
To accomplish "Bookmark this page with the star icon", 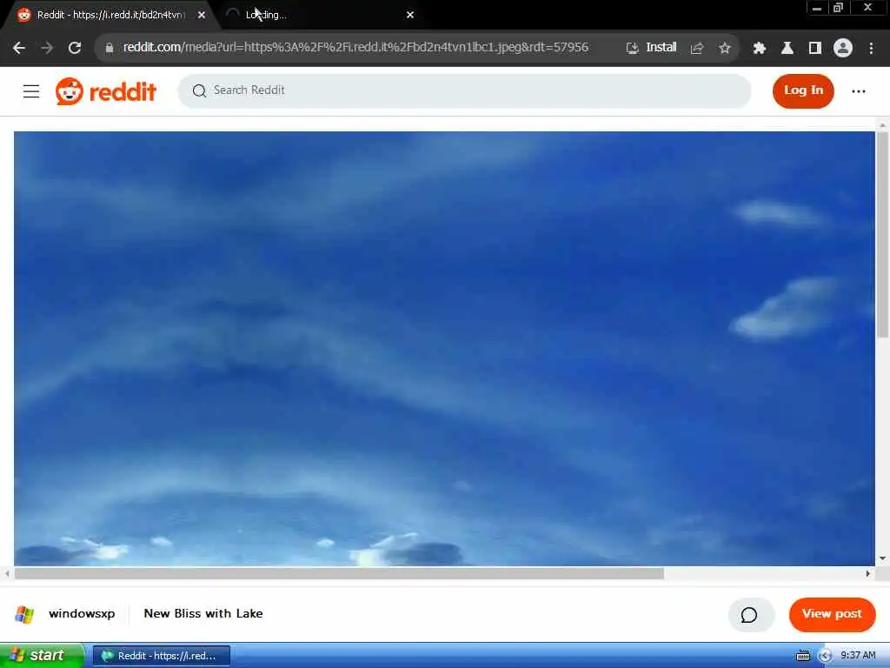I will 725,49.
